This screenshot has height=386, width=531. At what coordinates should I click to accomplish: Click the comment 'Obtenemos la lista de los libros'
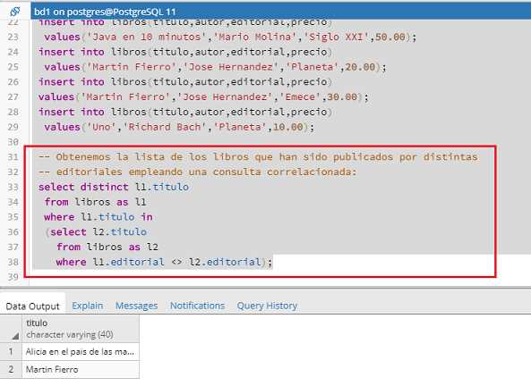258,157
